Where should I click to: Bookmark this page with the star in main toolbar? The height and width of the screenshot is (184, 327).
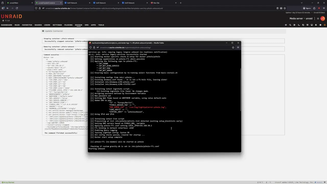coord(285,8)
